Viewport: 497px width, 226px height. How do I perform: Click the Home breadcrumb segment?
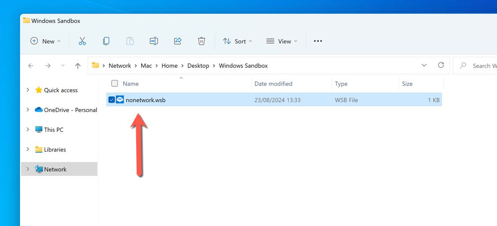[169, 66]
